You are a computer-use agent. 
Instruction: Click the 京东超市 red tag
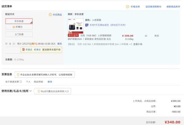(73, 35)
